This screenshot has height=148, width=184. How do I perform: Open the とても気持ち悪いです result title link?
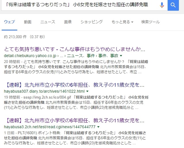pyautogui.click(x=75, y=49)
